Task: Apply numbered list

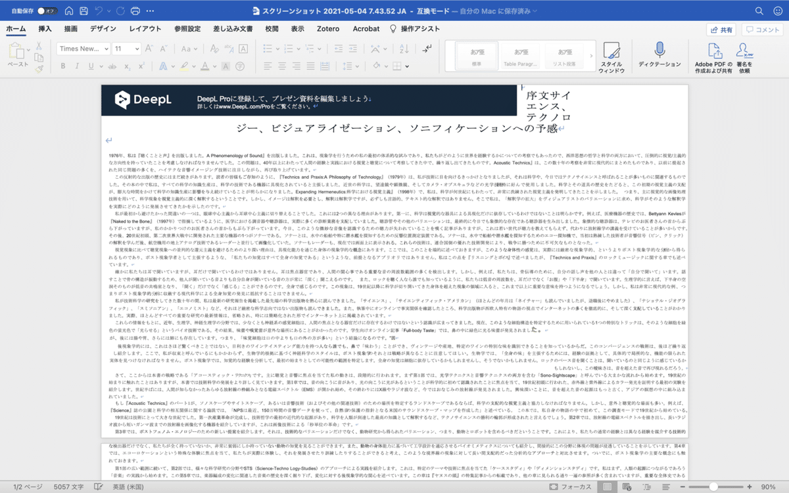Action: click(288, 49)
